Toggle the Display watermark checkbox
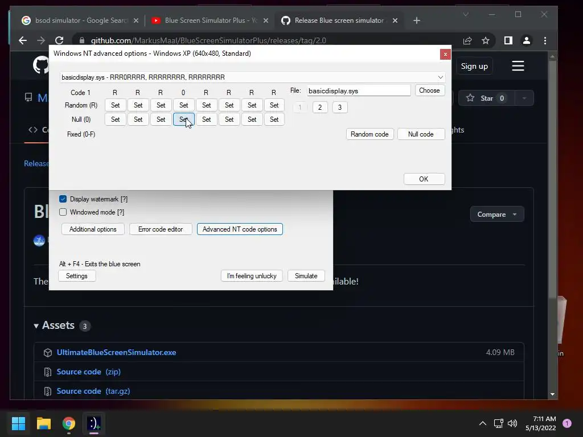The height and width of the screenshot is (437, 583). tap(63, 199)
